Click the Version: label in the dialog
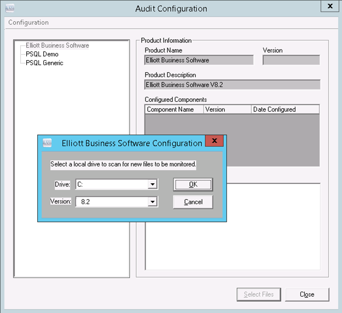This screenshot has height=313, width=342. [61, 201]
